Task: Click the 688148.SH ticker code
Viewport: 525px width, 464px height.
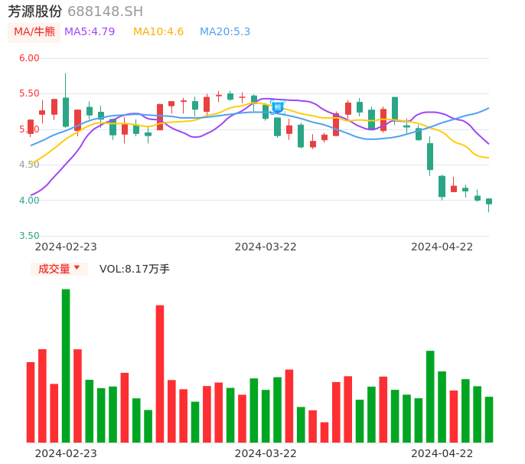Action: point(105,11)
